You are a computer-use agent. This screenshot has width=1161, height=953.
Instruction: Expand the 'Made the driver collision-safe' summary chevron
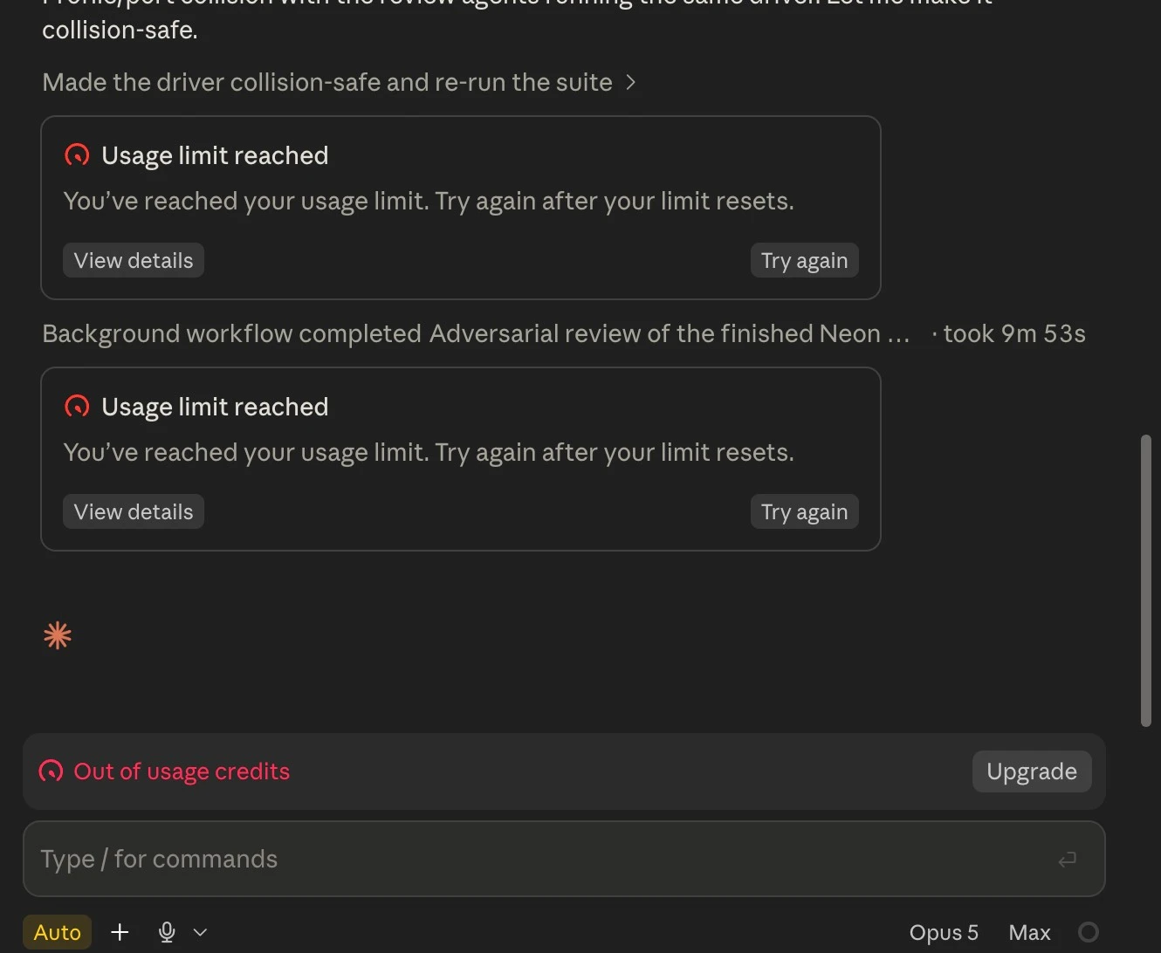631,82
